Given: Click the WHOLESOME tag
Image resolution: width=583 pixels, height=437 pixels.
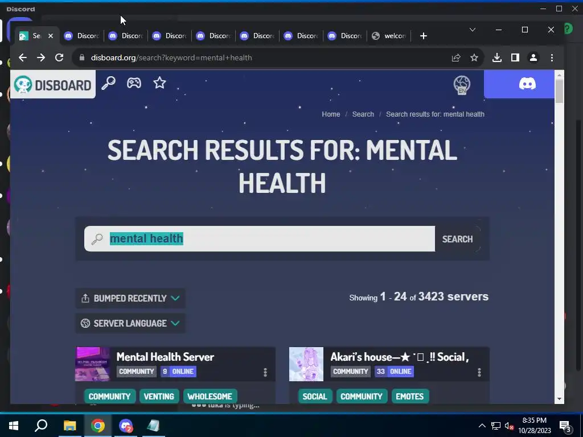Looking at the screenshot, I should tap(210, 397).
